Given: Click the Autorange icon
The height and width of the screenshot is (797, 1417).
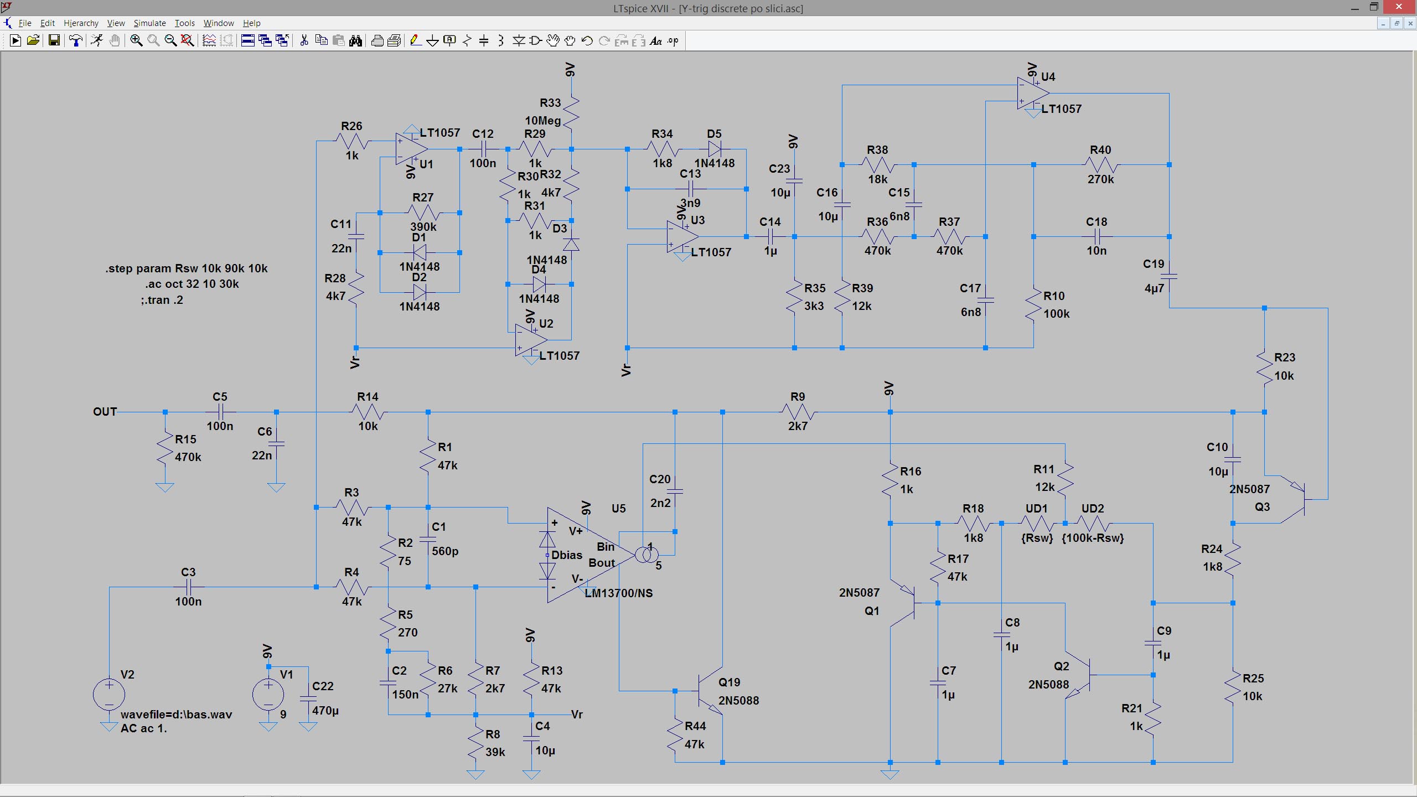Looking at the screenshot, I should click(x=227, y=40).
